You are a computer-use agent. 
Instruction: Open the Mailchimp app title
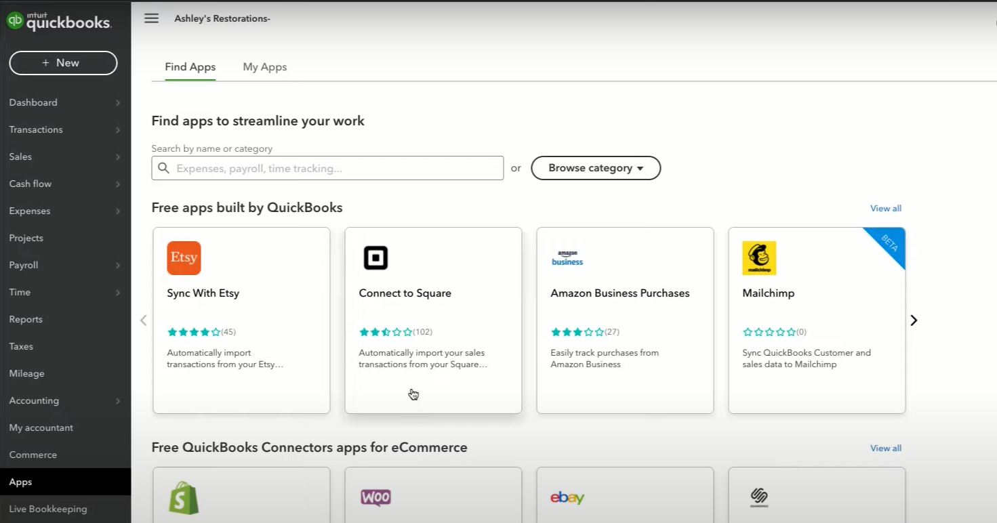click(769, 293)
